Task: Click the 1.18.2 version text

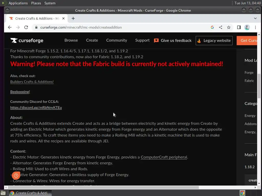Action: coord(249,167)
